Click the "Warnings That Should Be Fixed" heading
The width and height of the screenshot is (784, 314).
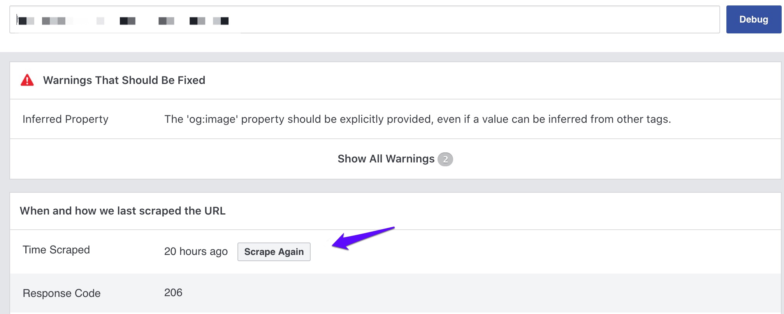coord(124,80)
